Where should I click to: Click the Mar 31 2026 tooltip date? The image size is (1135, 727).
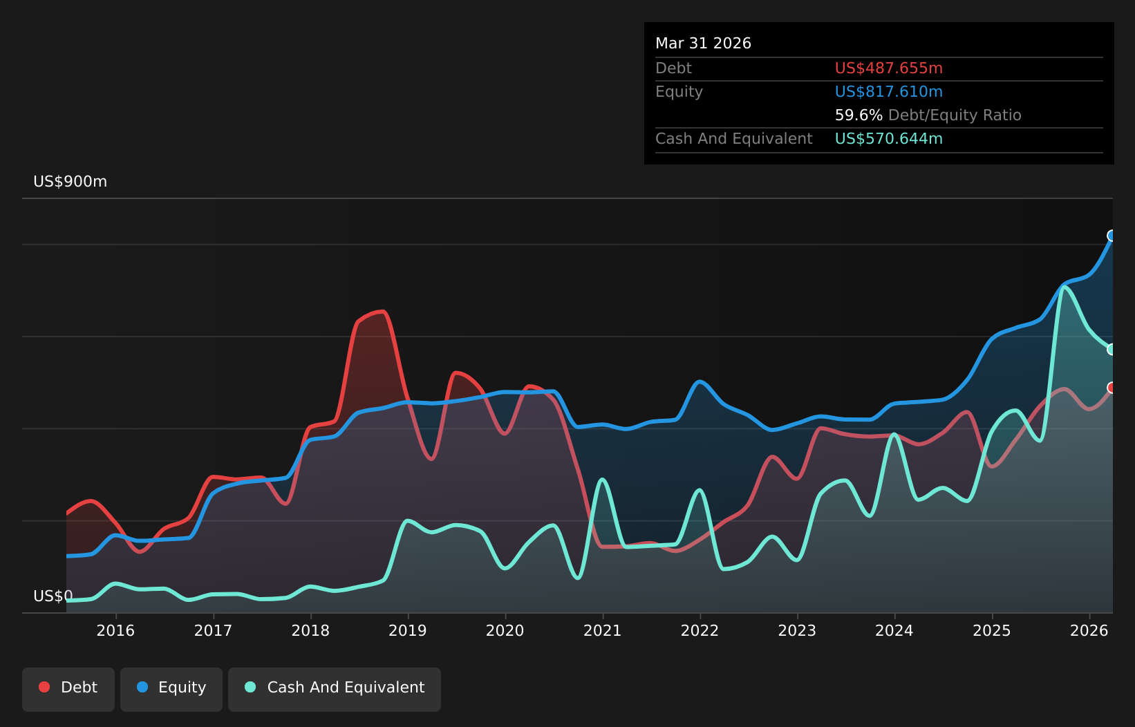click(703, 44)
